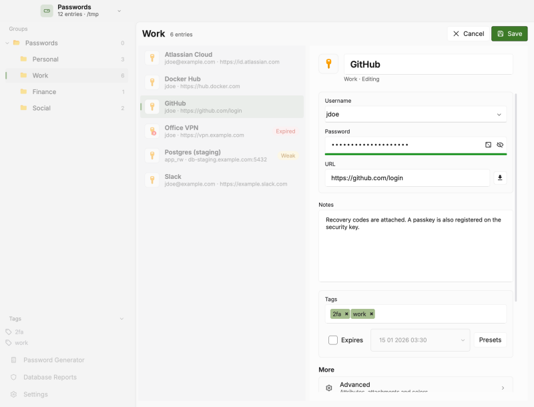This screenshot has height=407, width=534.
Task: Click the Expired badge on Office VPN
Action: pyautogui.click(x=286, y=131)
